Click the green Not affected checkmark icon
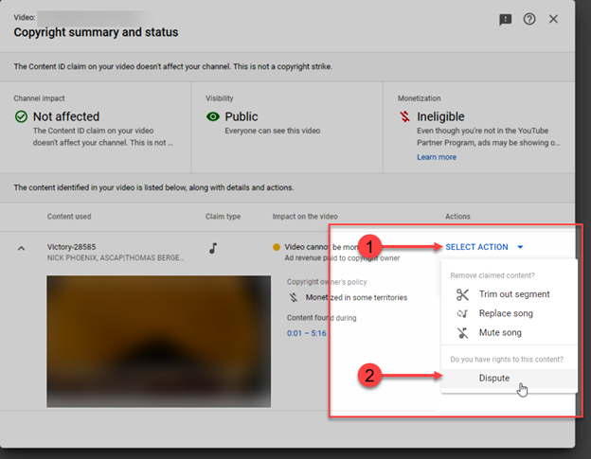The width and height of the screenshot is (591, 459). pos(21,117)
